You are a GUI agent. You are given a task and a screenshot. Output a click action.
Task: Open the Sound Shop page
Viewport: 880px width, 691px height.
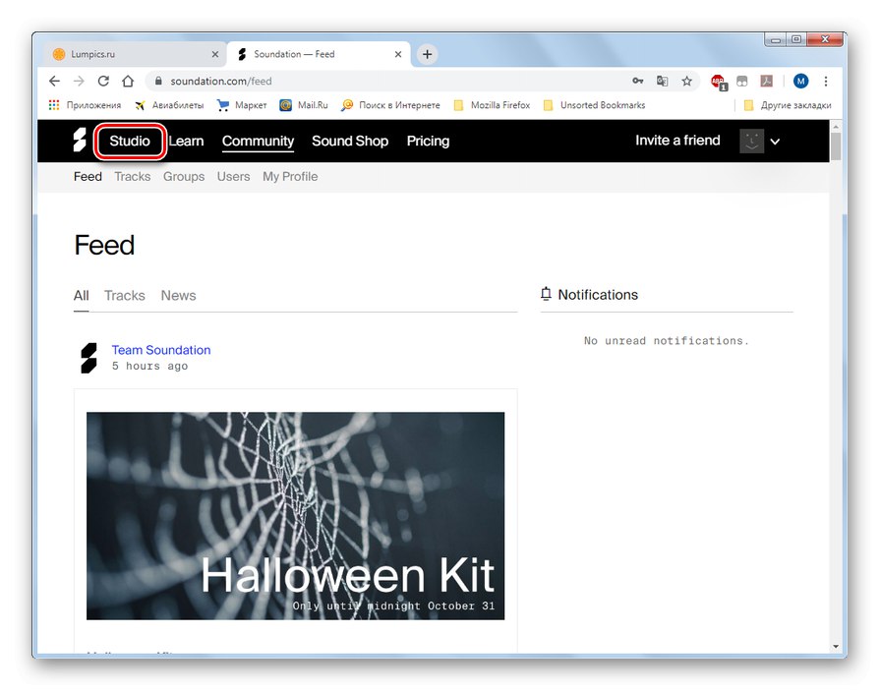pyautogui.click(x=350, y=141)
